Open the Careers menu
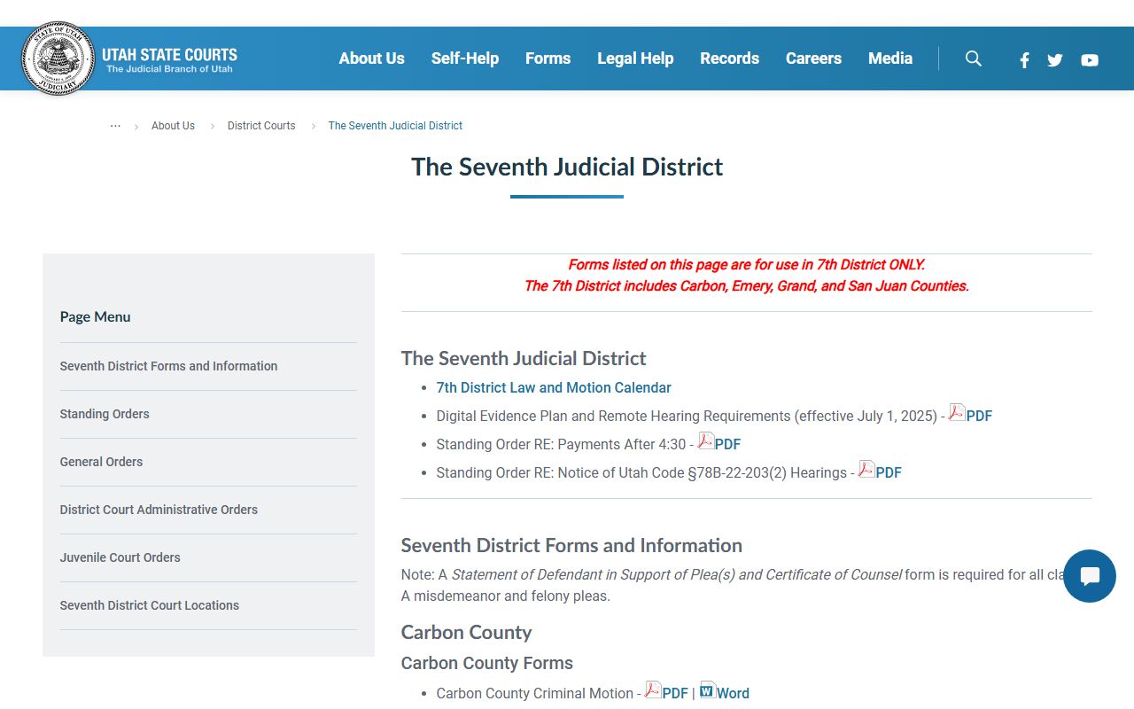 (813, 58)
